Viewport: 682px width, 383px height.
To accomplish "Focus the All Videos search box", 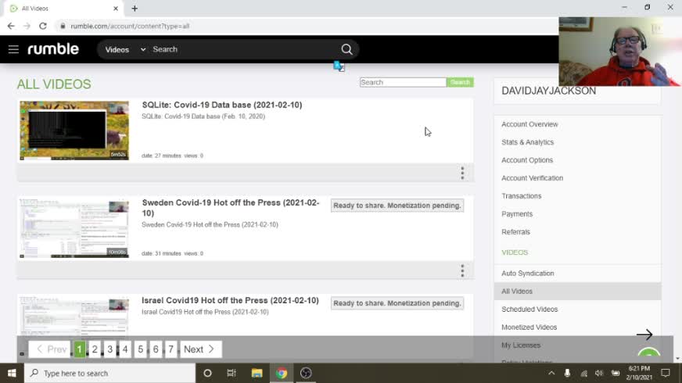I will click(403, 82).
